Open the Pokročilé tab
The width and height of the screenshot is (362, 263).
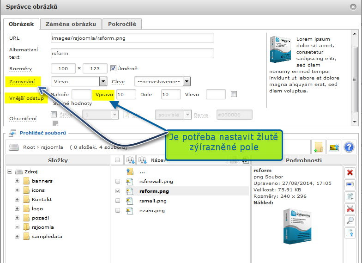tap(122, 24)
